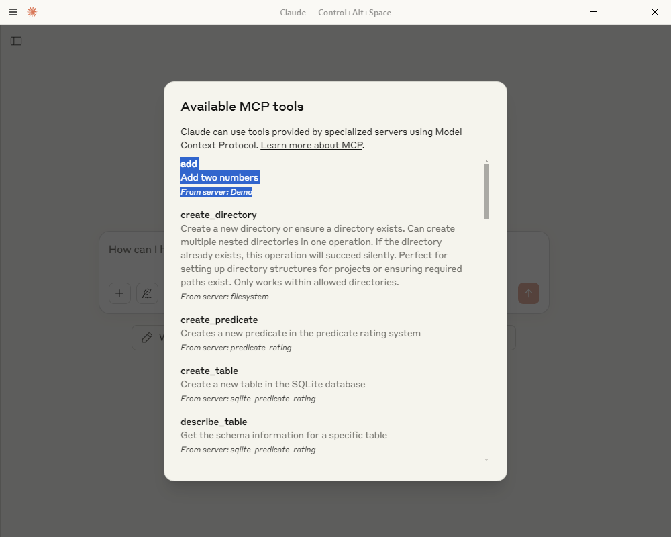The height and width of the screenshot is (537, 671).
Task: Toggle the sidebar panel icon
Action: 16,41
